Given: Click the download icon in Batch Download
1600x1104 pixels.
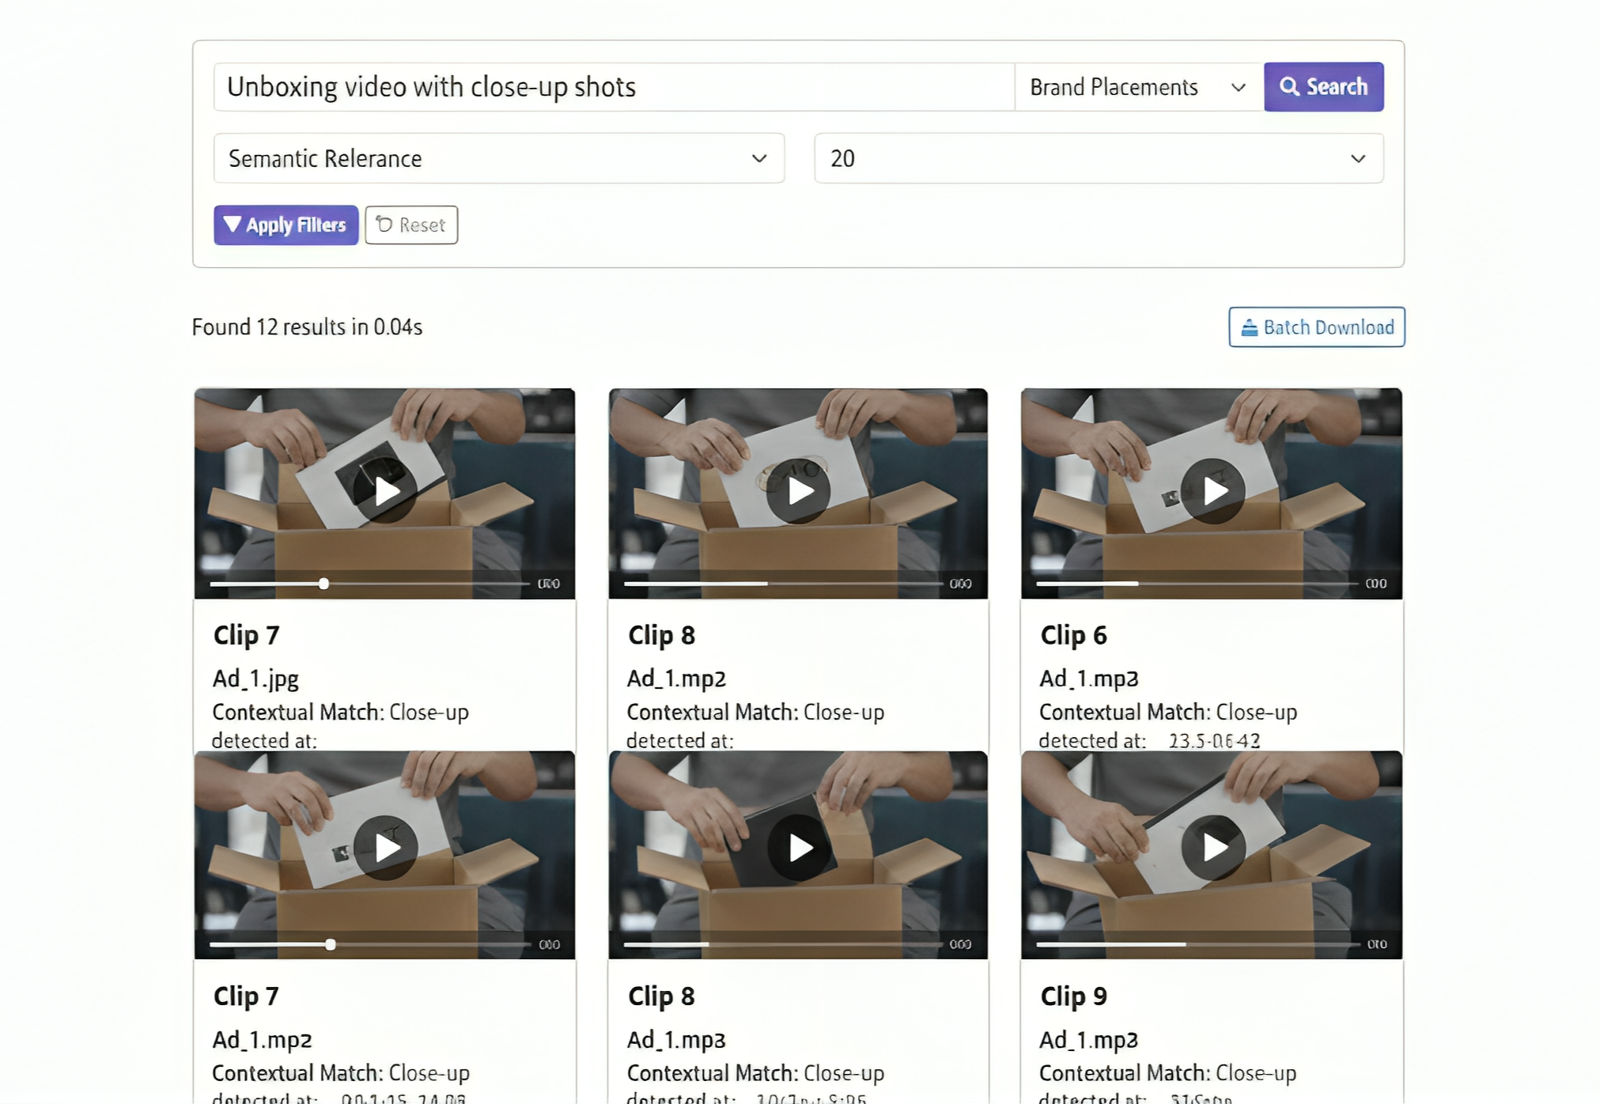Looking at the screenshot, I should tap(1248, 327).
